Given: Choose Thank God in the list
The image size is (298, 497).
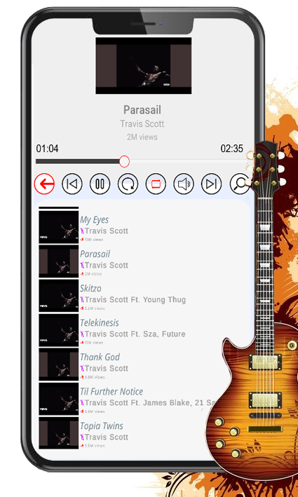Looking at the screenshot, I should point(100,357).
